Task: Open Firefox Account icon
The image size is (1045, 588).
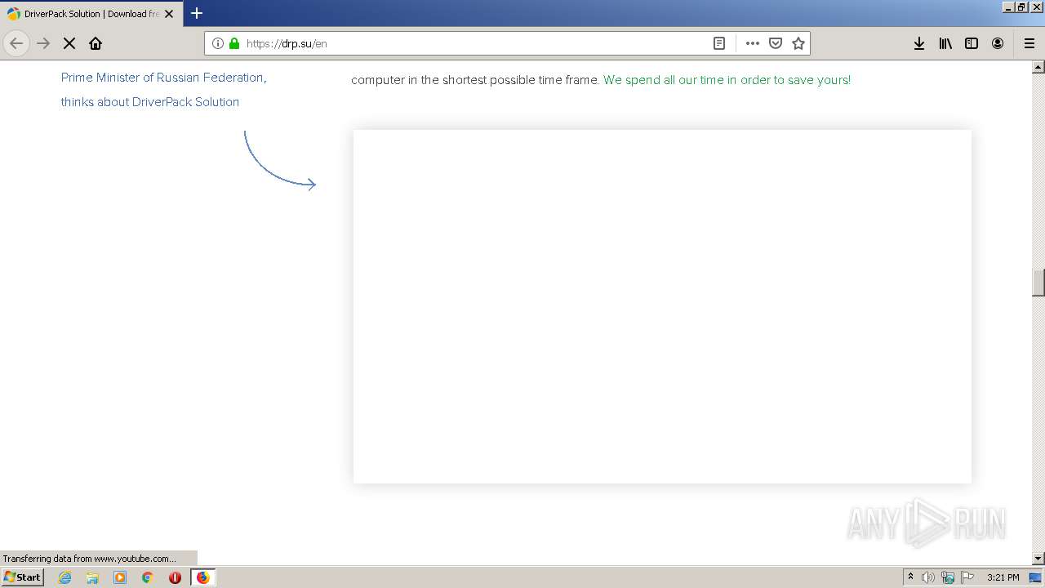Action: click(x=998, y=43)
